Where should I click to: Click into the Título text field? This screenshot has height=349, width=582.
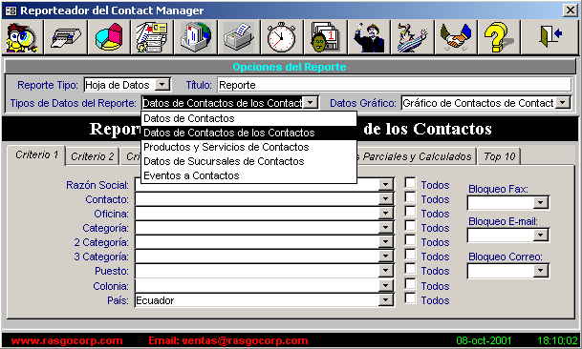tap(394, 85)
